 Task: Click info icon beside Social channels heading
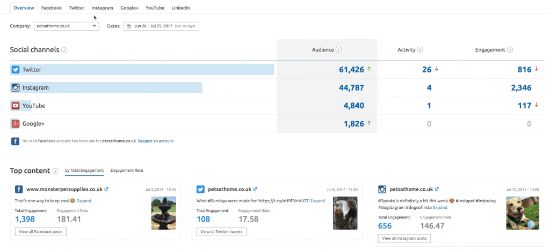click(x=64, y=50)
